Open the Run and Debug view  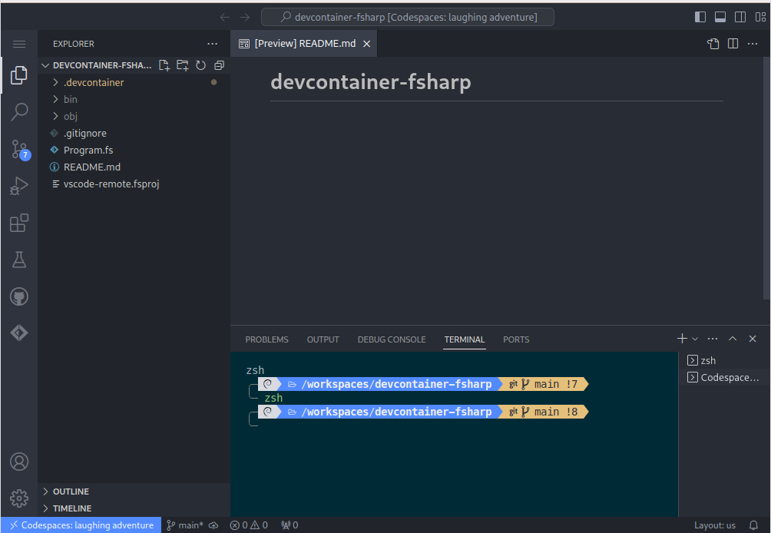click(x=19, y=186)
